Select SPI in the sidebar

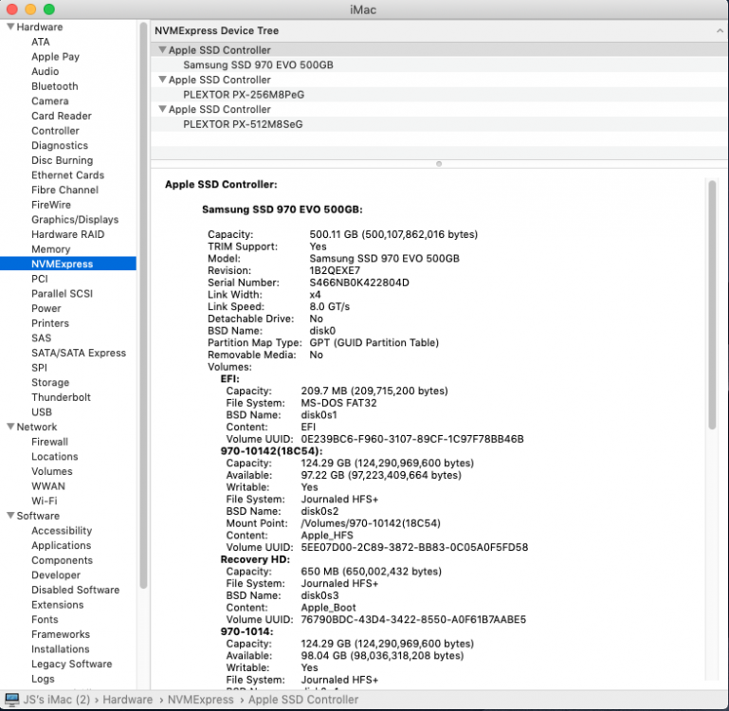pyautogui.click(x=39, y=368)
